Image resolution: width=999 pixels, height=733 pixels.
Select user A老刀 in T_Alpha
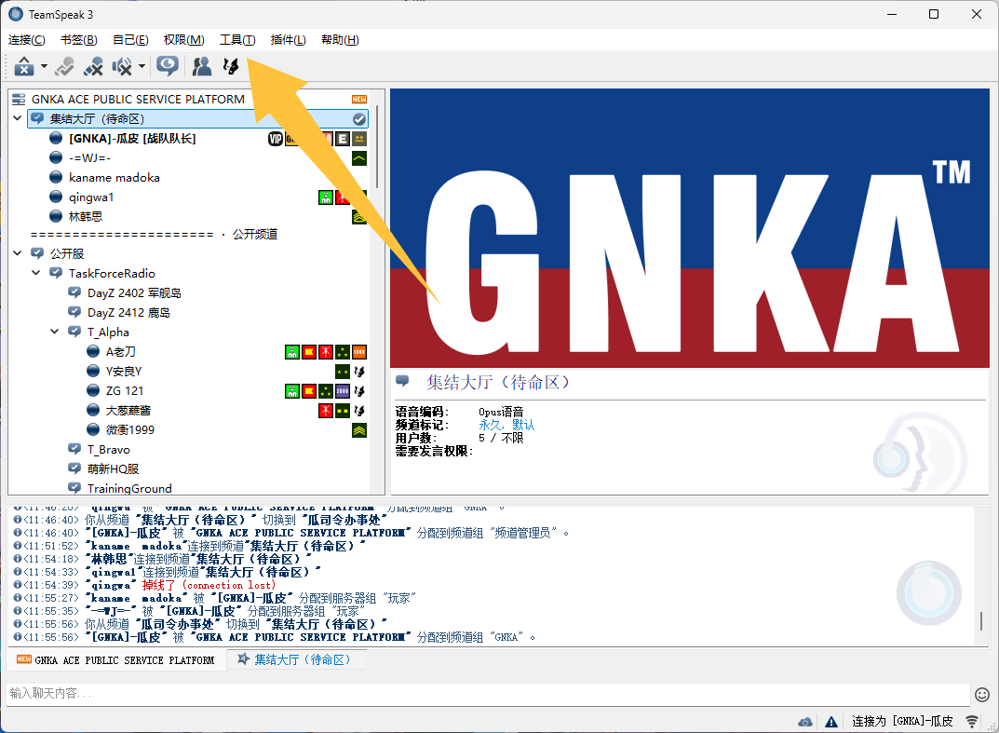click(x=120, y=351)
